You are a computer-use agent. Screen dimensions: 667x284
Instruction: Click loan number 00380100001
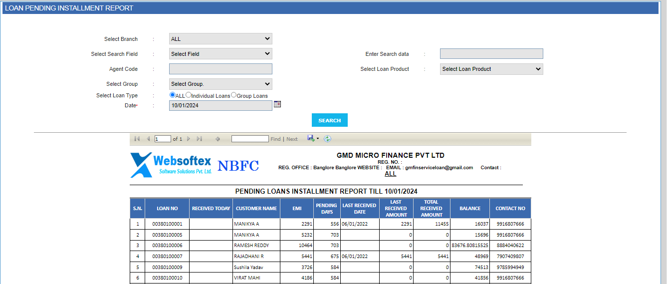point(167,224)
